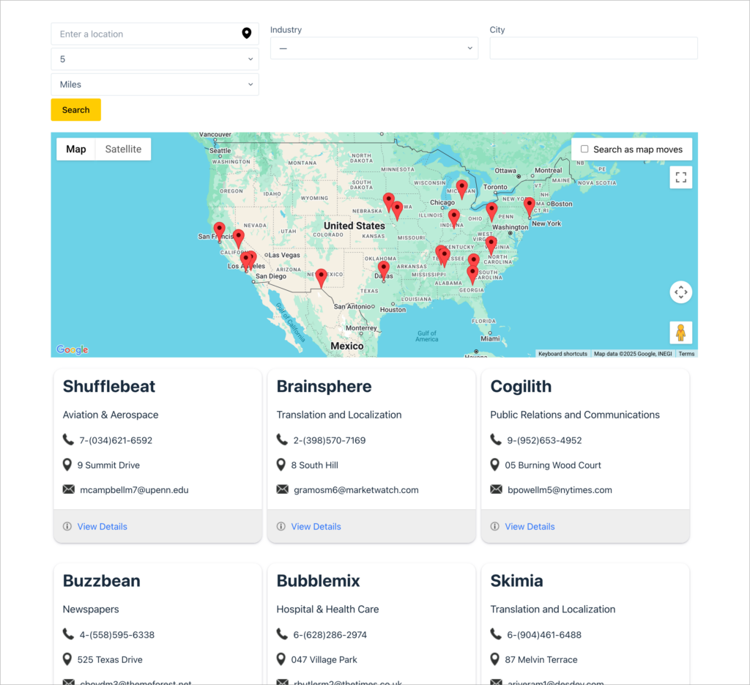Enable Search as map moves checkbox
The height and width of the screenshot is (685, 750).
pos(584,149)
